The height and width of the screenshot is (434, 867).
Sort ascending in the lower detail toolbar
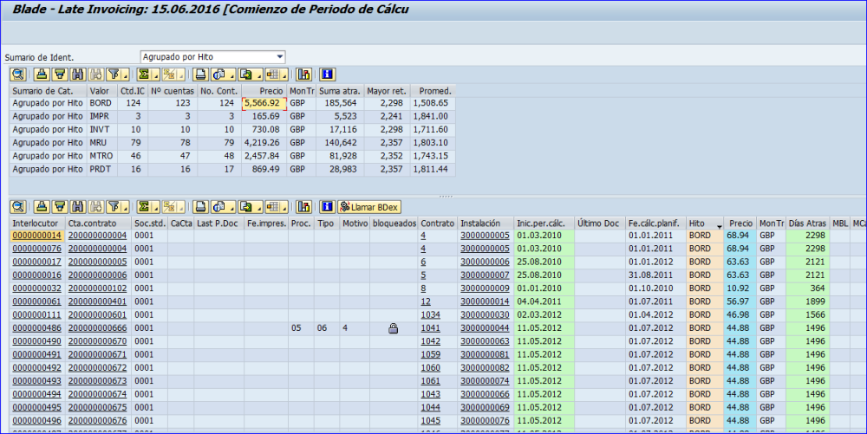coord(42,207)
